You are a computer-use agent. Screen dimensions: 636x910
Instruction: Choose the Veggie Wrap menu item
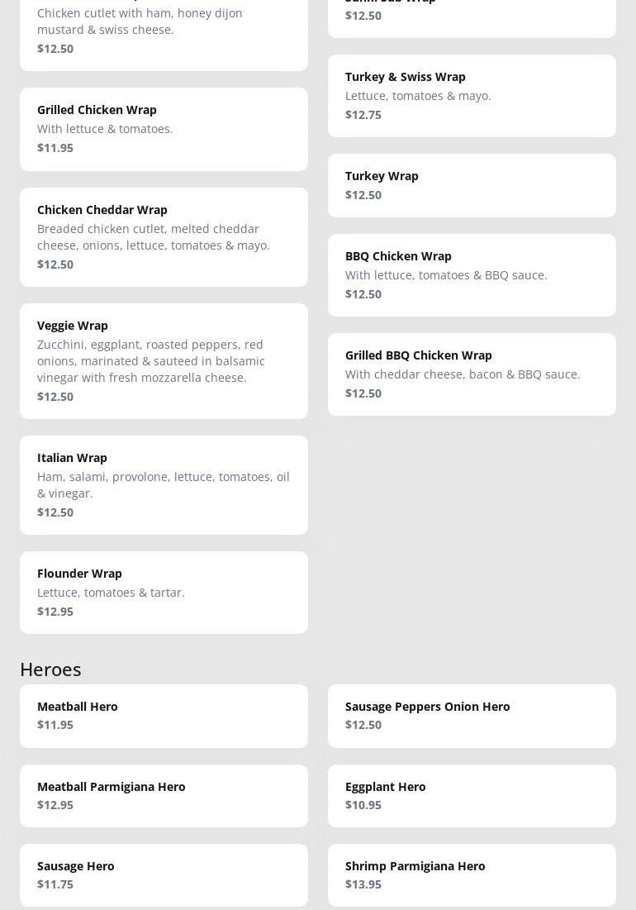pos(164,360)
